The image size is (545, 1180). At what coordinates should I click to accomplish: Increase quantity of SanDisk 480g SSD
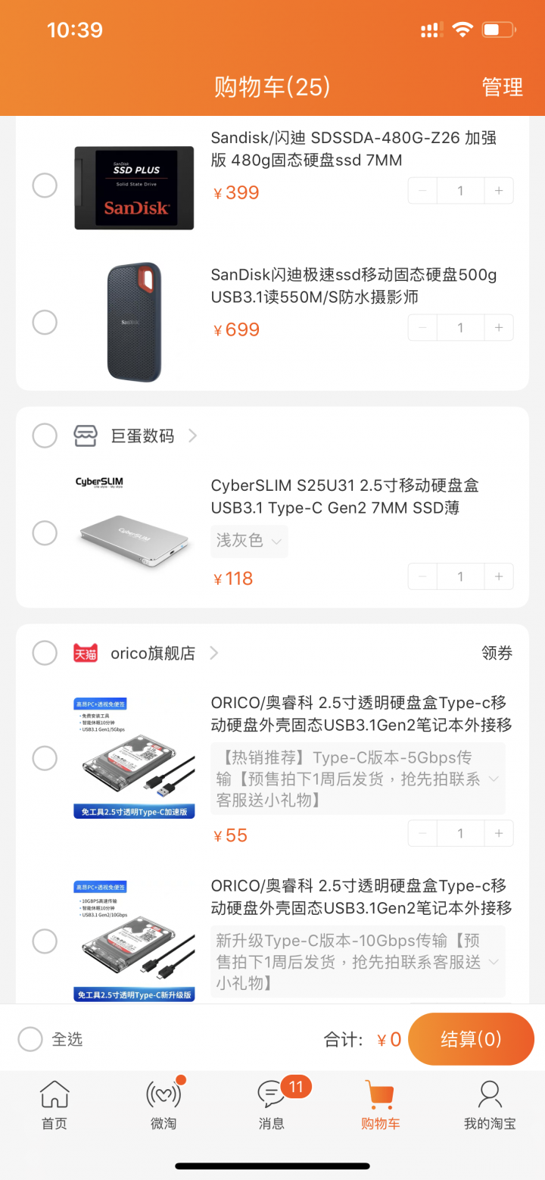click(x=499, y=191)
